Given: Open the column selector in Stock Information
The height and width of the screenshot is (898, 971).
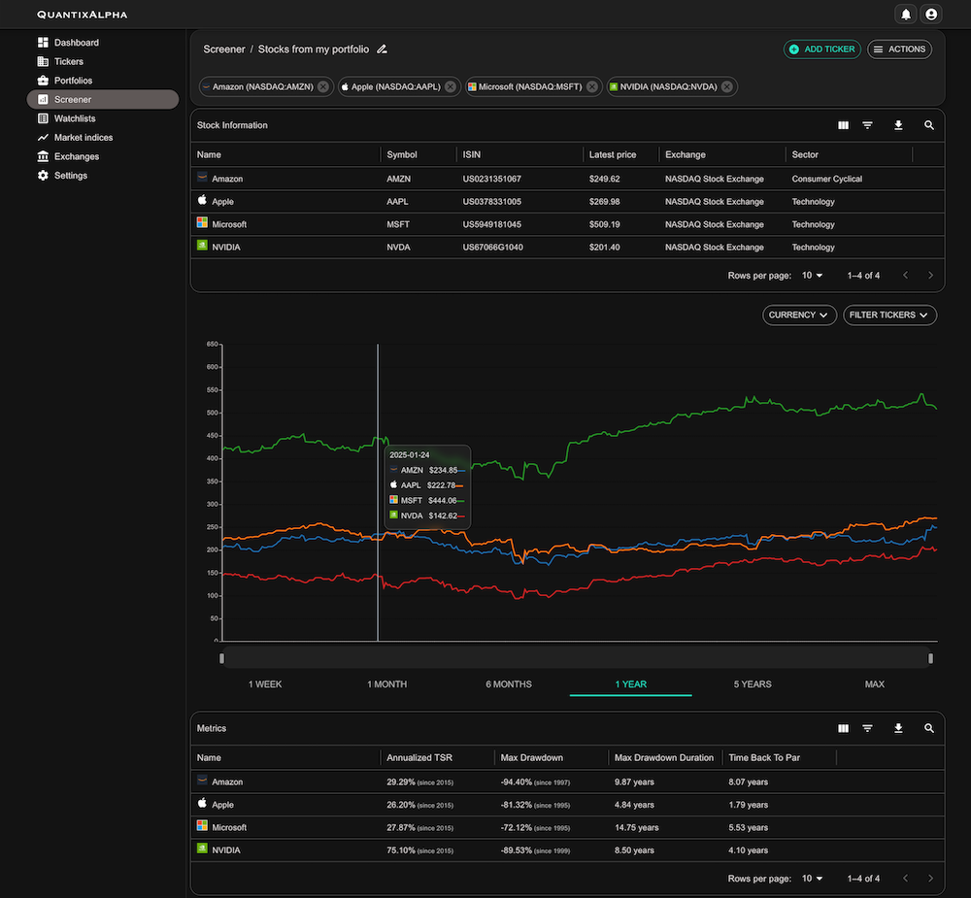Looking at the screenshot, I should click(843, 125).
